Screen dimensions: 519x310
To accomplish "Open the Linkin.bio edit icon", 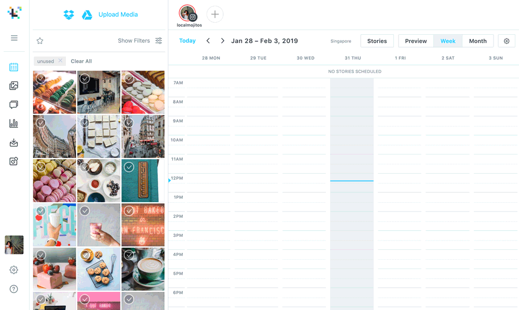I will coord(13,161).
